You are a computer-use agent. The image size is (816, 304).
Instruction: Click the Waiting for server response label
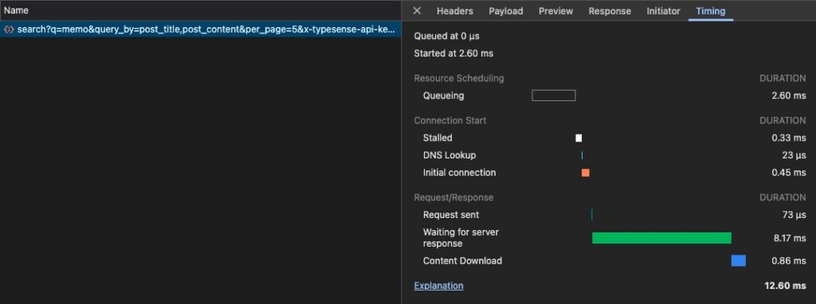coord(461,238)
